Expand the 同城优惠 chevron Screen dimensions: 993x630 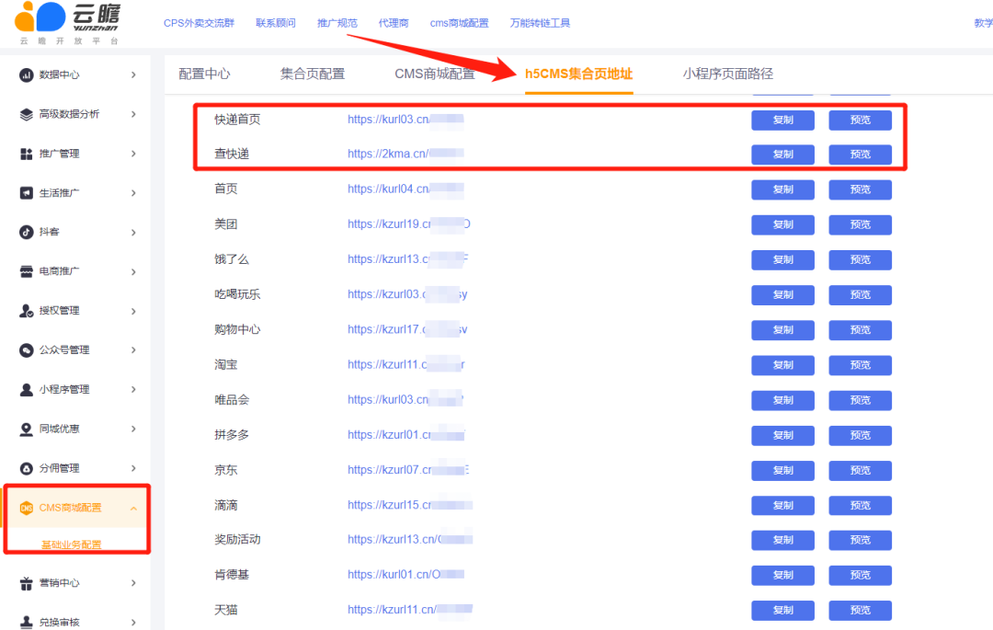coord(133,430)
